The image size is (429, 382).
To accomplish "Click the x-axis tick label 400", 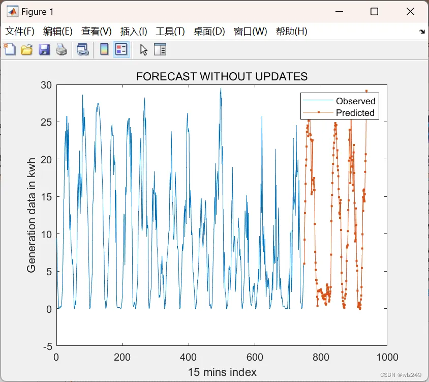I will coord(188,357).
